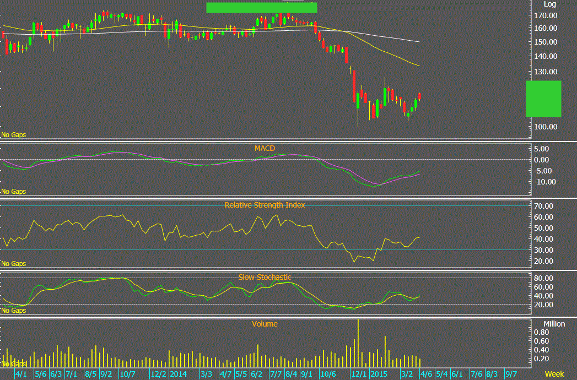Click the 2015 year marker on the time axis
The width and height of the screenshot is (577, 380).
point(379,374)
